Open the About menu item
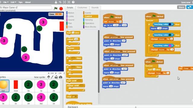Image resolution: width=193 pixels, height=108 pixels. [28, 2]
